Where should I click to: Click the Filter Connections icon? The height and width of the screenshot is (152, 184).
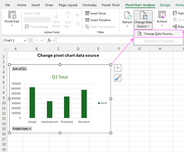pos(87,27)
